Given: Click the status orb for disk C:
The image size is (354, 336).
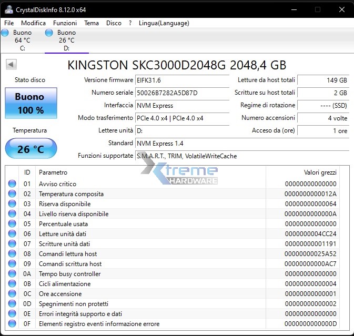Looking at the screenshot, I should [5, 33].
